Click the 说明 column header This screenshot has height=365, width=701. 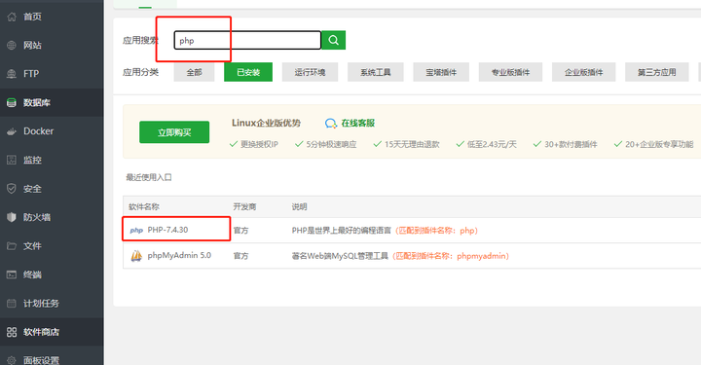tap(300, 207)
